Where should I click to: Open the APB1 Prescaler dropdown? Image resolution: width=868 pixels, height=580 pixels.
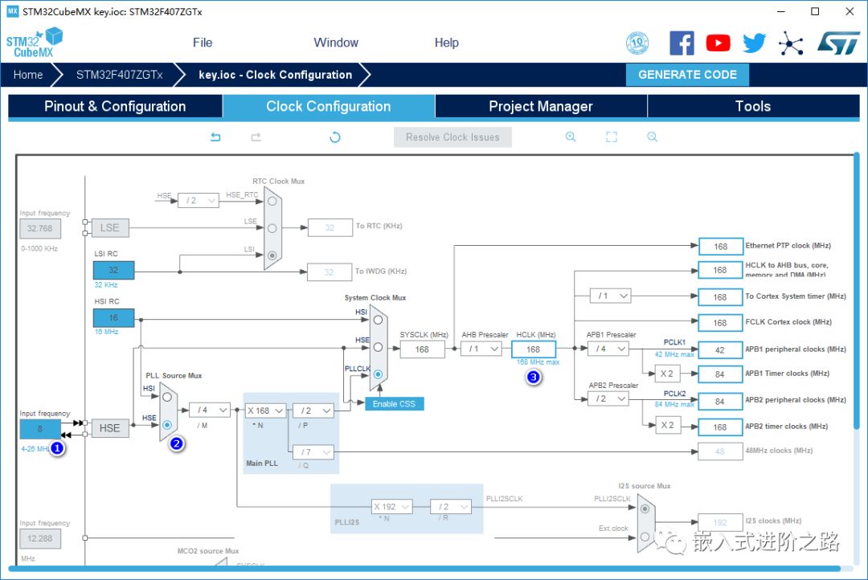click(608, 349)
